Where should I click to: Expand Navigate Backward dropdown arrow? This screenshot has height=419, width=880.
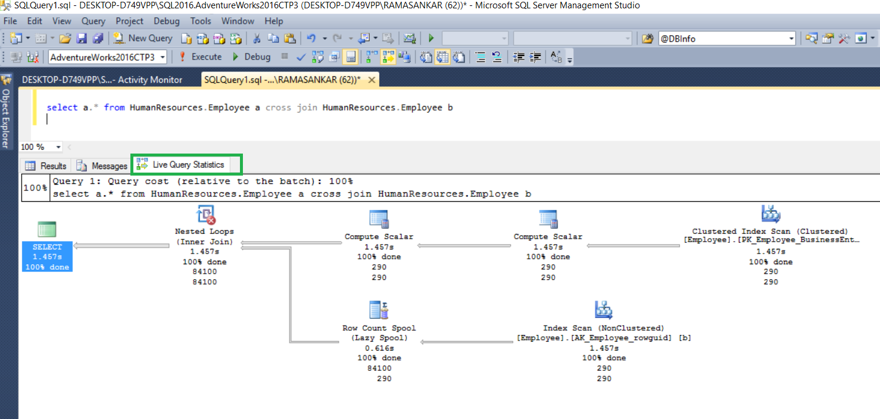376,38
